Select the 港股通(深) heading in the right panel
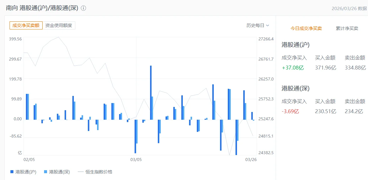Screen dimensions: 368x180 [295, 89]
